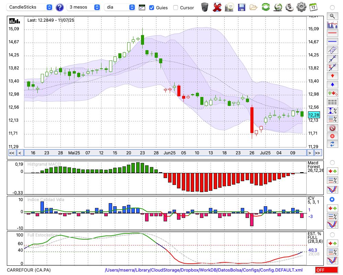Open a file with the folder icon

click(x=253, y=8)
